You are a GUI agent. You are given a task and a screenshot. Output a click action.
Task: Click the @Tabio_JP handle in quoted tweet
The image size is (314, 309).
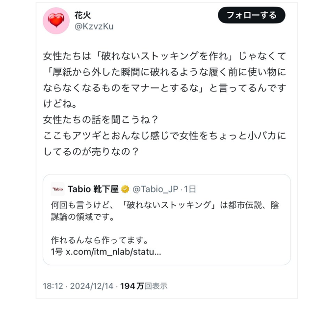point(156,190)
